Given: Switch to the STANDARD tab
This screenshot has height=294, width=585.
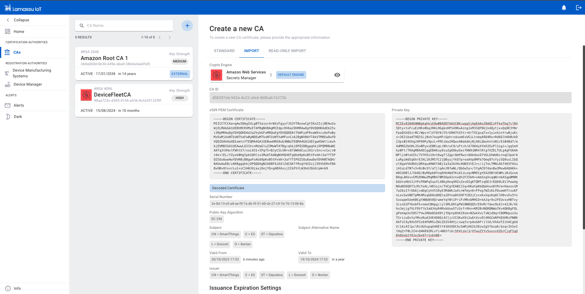Looking at the screenshot, I should 224,51.
